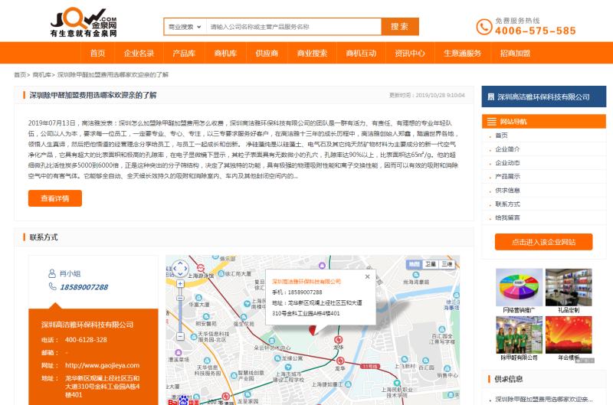The image size is (613, 405).
Task: Open sidebar 供求信息 link
Action: 507,191
